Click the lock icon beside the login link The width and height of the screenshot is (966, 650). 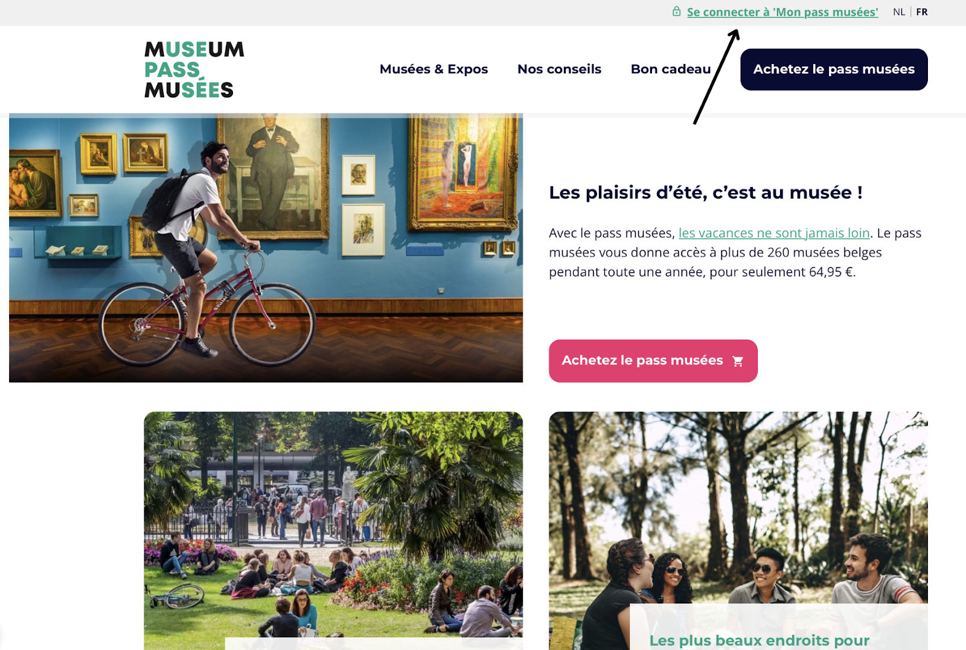coord(677,11)
